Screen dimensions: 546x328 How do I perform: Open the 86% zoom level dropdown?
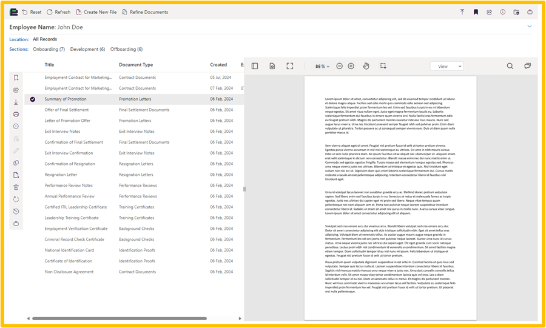pos(322,66)
